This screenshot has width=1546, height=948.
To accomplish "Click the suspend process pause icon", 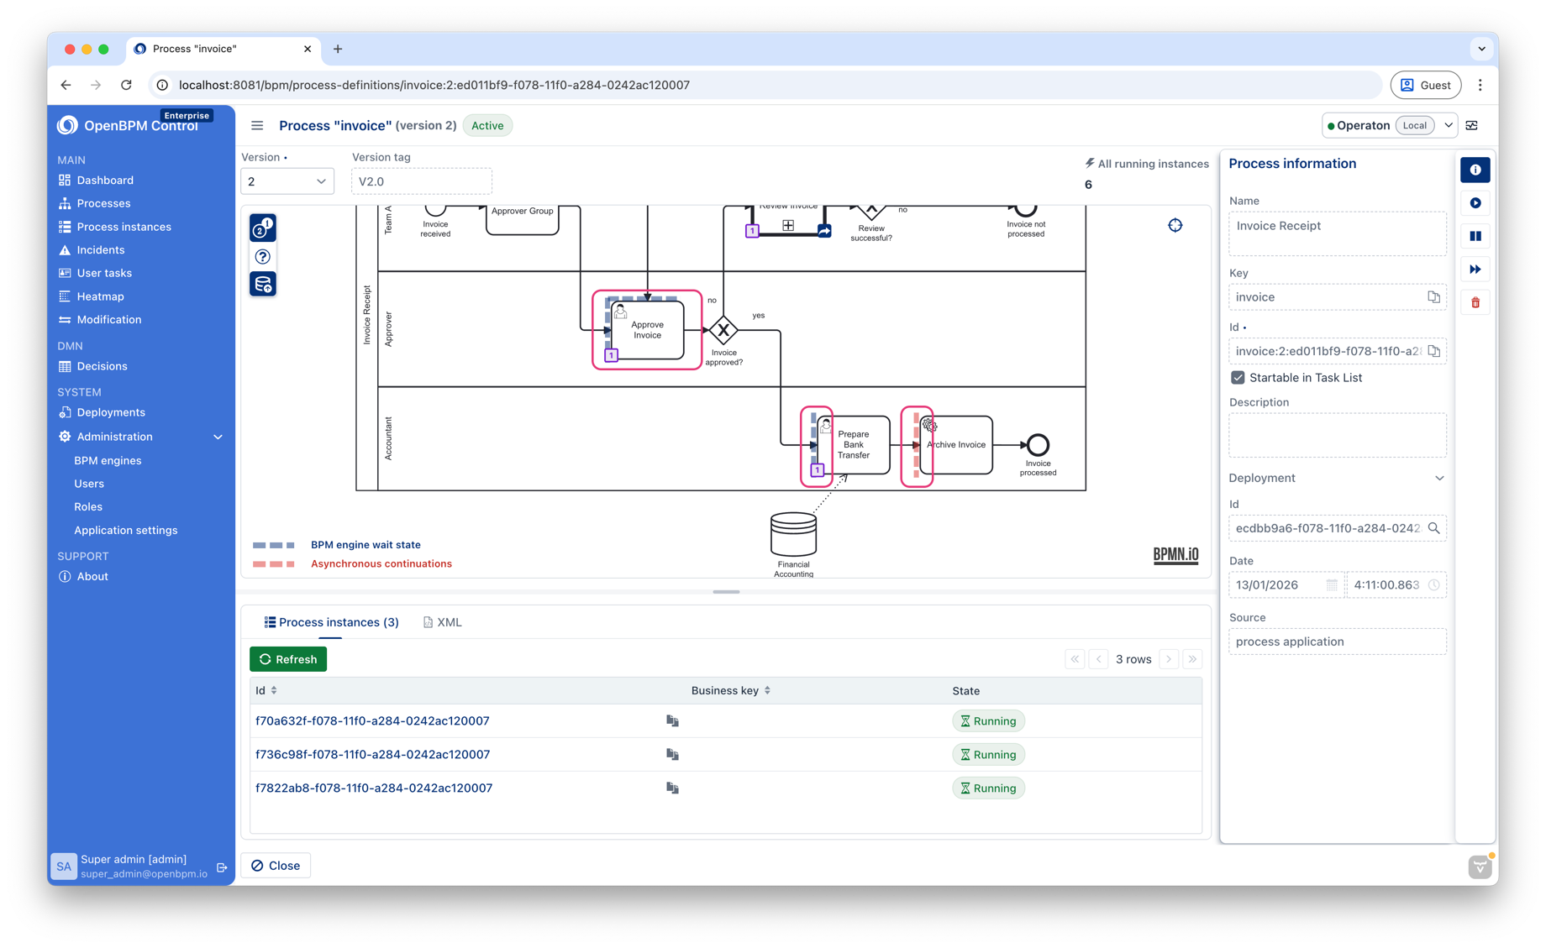I will click(x=1475, y=236).
